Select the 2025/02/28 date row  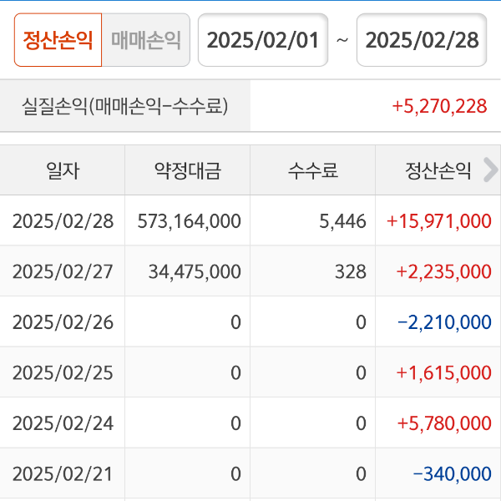click(63, 221)
